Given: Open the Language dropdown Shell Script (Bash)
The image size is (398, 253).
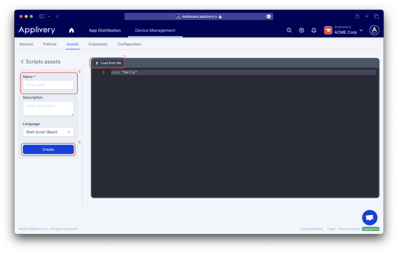Looking at the screenshot, I should [48, 132].
